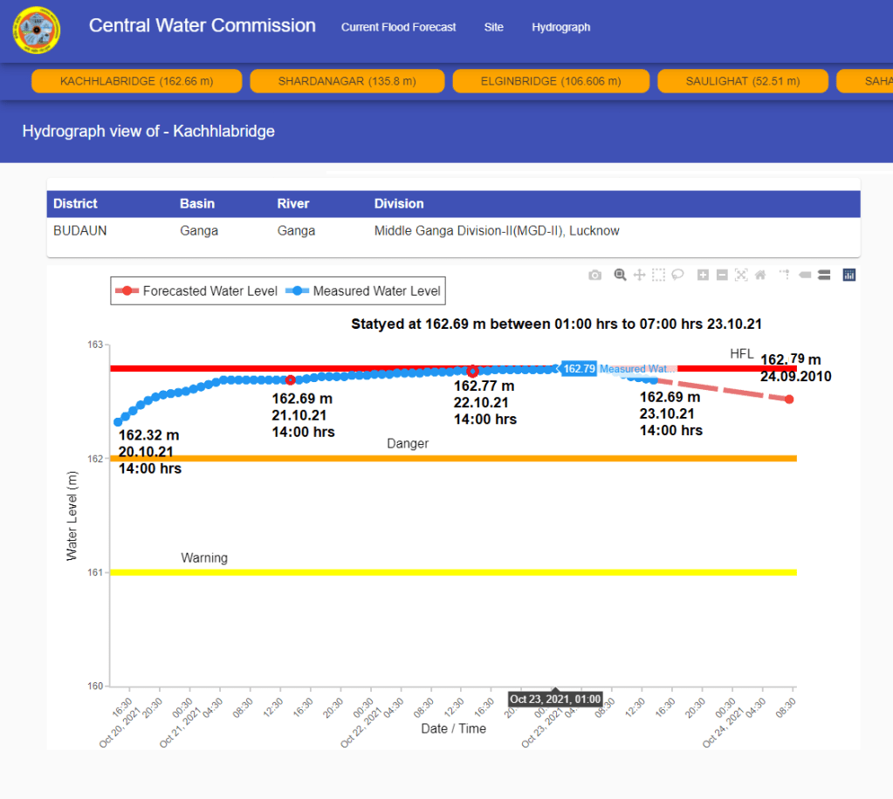Click the Autoscale icon in chart toolbar
Image resolution: width=893 pixels, height=799 pixels.
pos(741,275)
